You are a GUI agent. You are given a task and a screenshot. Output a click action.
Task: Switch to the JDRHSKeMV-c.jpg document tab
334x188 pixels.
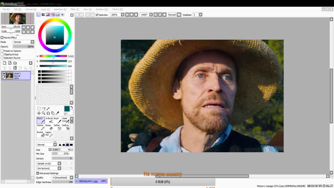91,181
